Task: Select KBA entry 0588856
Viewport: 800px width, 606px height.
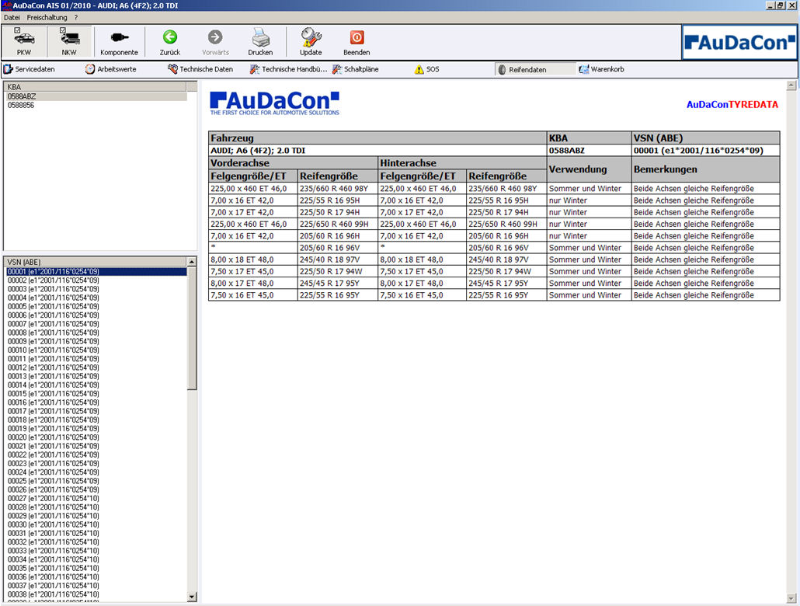Action: point(21,105)
